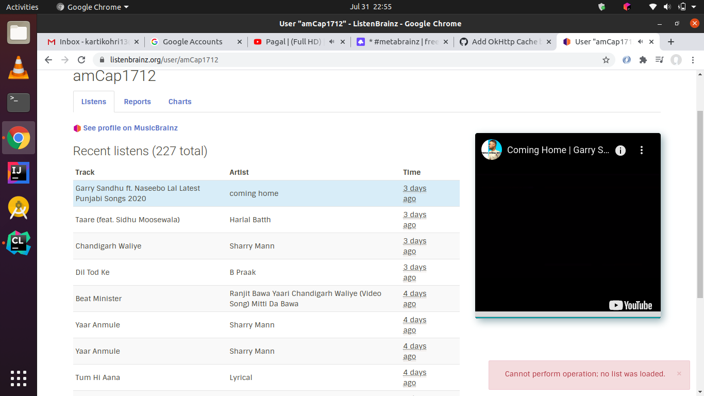Screen dimensions: 704x396
Task: Open Chrome's three-dot menu
Action: tap(693, 60)
